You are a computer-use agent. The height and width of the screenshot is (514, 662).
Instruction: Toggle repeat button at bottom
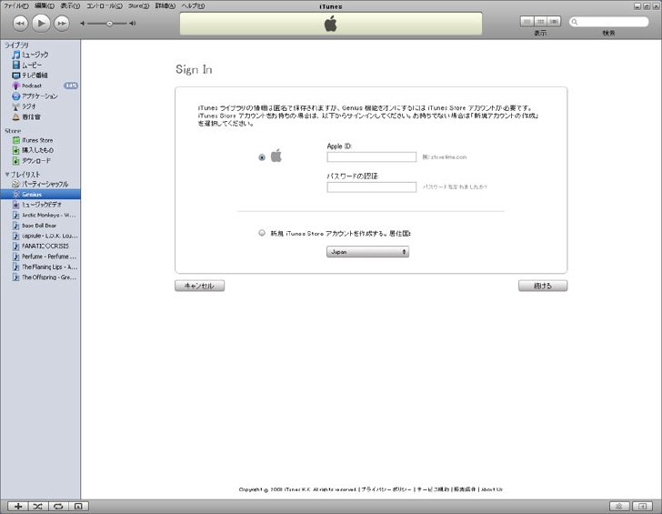click(58, 506)
